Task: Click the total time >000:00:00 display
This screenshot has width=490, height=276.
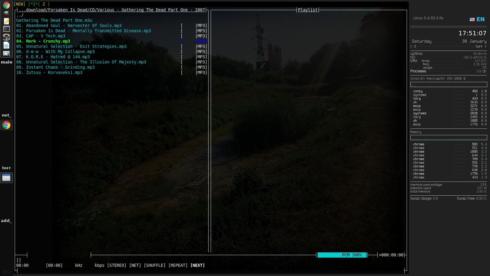Action: pos(391,255)
